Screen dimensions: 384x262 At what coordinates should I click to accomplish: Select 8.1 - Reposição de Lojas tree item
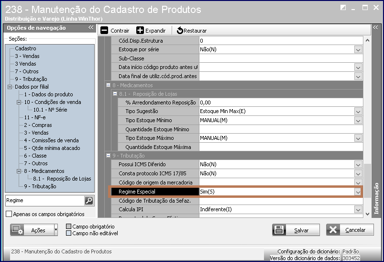tap(62, 179)
